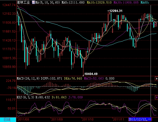Click the MA60 label
The image size is (158, 122).
(145, 2)
